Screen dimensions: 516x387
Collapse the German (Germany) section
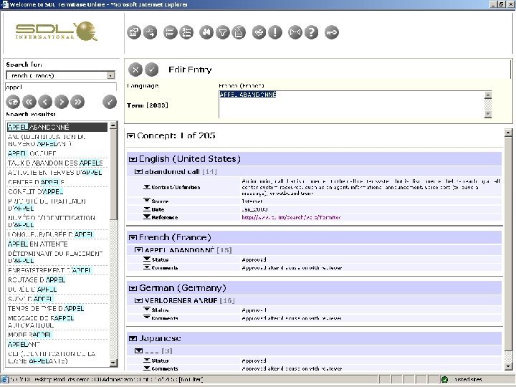(132, 288)
